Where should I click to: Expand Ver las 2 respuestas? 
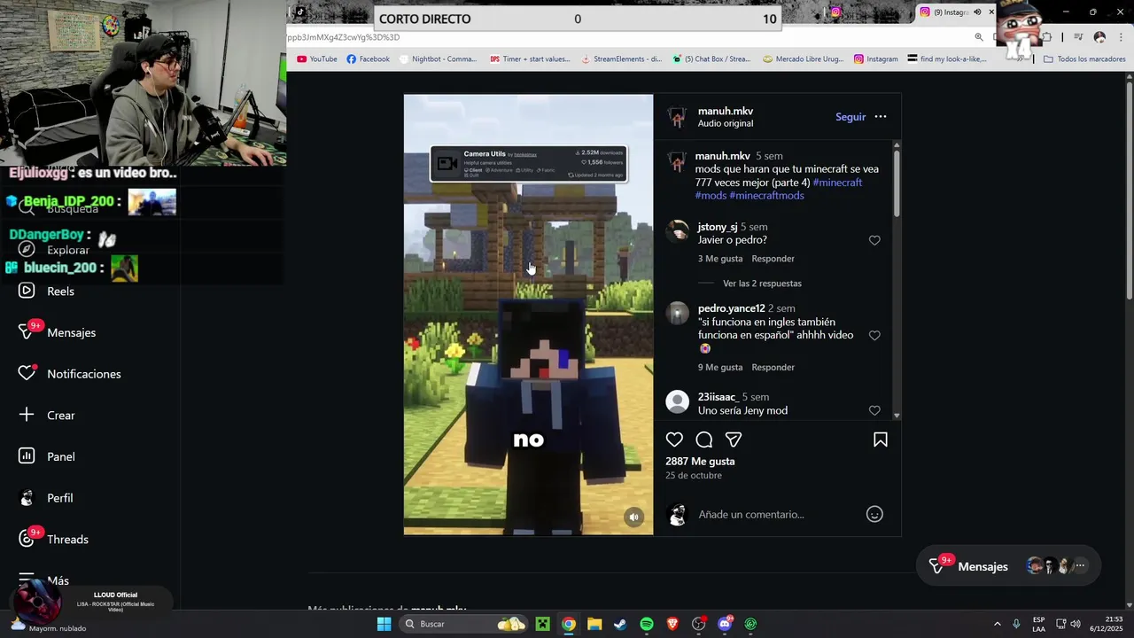[x=762, y=284]
